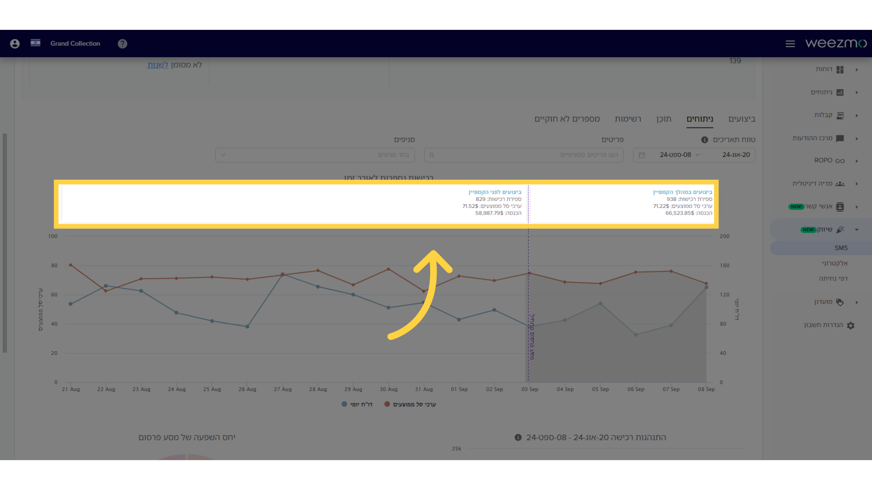Switch to the ניתוחים tab
This screenshot has width=872, height=490.
(700, 119)
